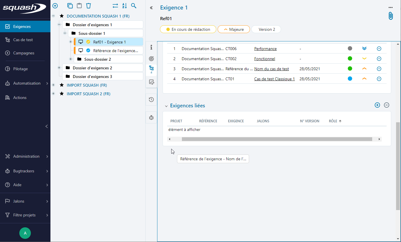Viewport: 401px width, 242px height.
Task: Click the delete trash icon
Action: [x=89, y=6]
